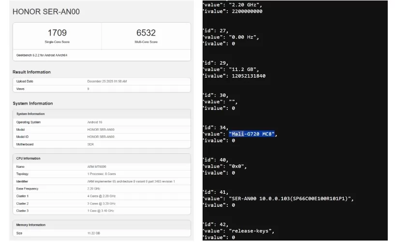395x242 pixels.
Task: Select the Motherboard value SER
Action: [x=90, y=144]
